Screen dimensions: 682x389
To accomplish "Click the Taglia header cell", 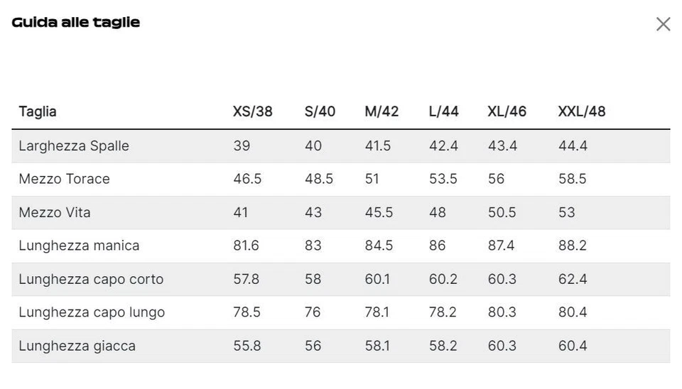I will pyautogui.click(x=38, y=111).
